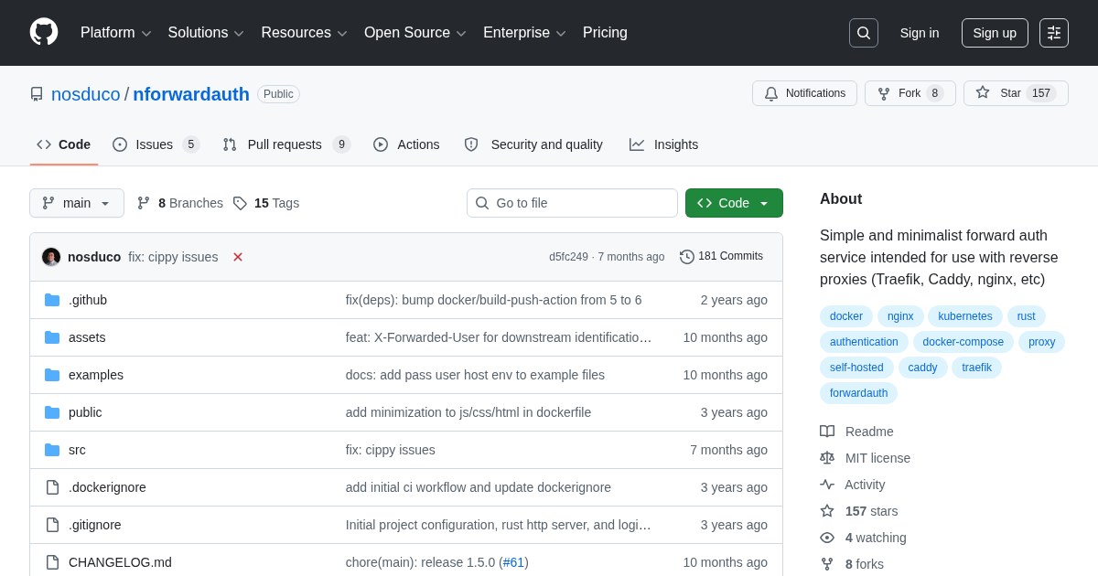Click the GitHub logo icon

[x=44, y=33]
